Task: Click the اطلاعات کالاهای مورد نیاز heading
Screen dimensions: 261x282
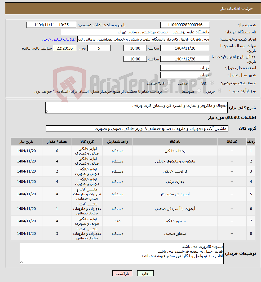Action: (232, 118)
